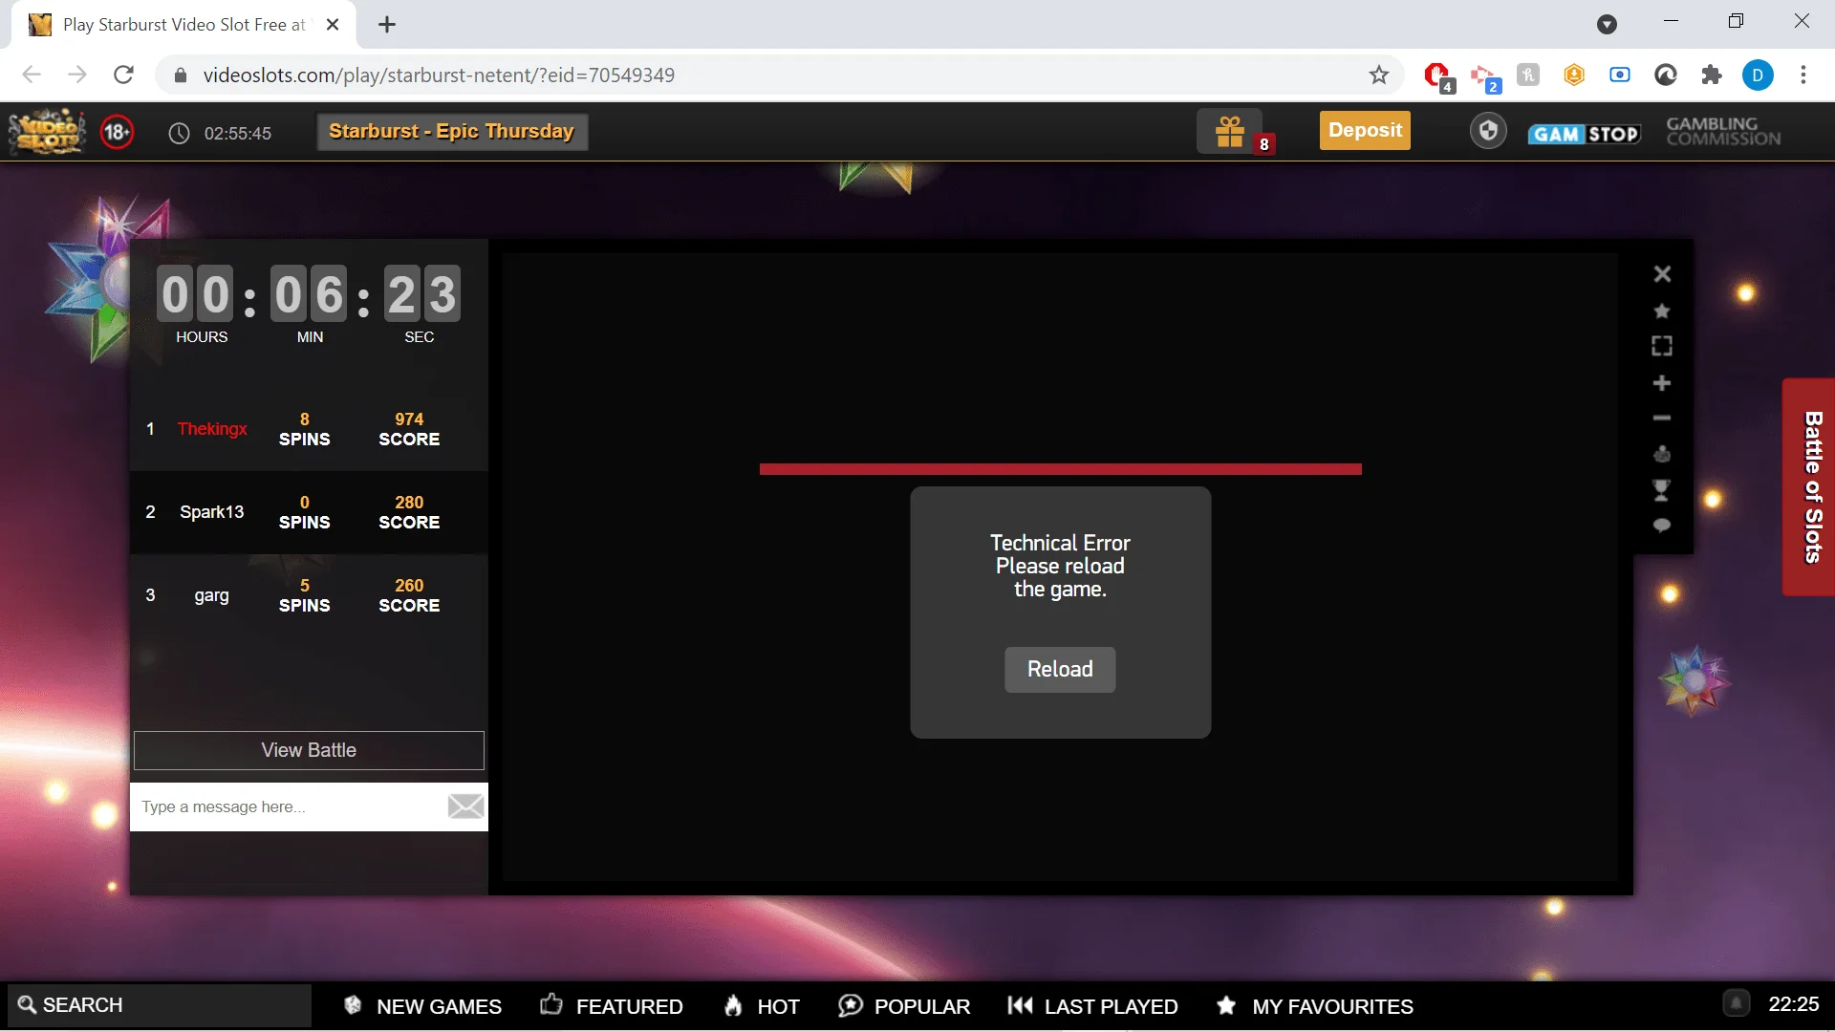Reload the browser page
1835x1032 pixels.
(x=123, y=75)
